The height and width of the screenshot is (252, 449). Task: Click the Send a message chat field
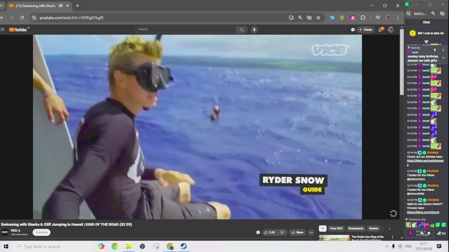coord(420,233)
